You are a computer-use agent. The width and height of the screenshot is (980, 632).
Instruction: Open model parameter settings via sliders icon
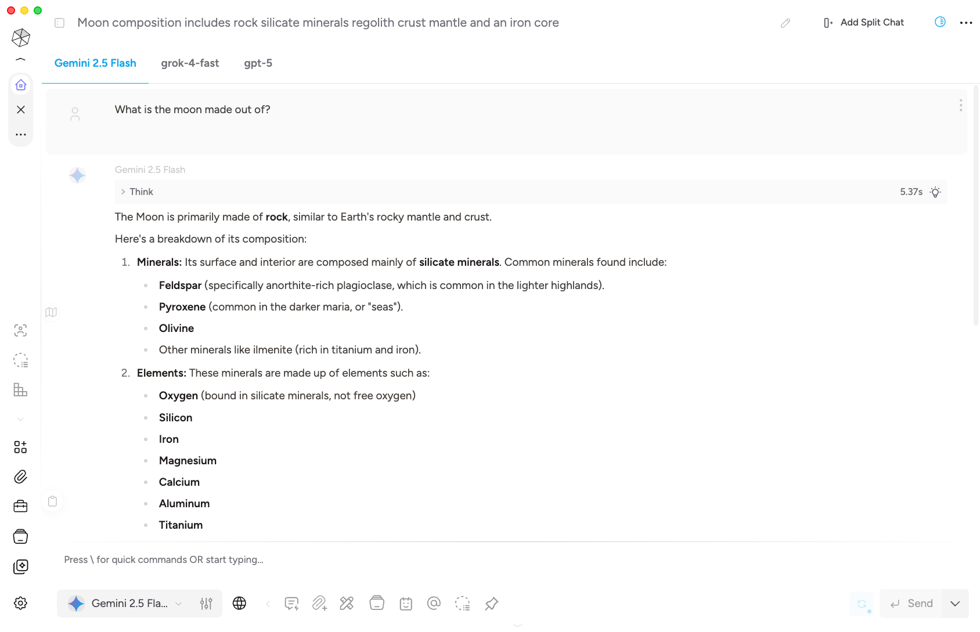tap(206, 604)
